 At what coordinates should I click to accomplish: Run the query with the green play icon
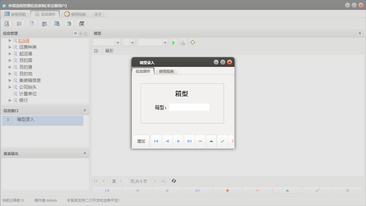click(173, 42)
